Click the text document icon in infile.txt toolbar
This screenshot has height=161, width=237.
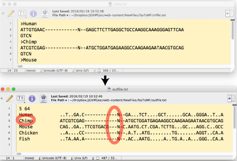pos(45,13)
